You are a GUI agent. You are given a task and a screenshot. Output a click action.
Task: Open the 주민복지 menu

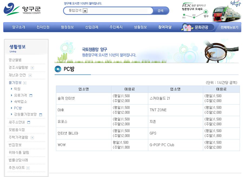coord(116,27)
